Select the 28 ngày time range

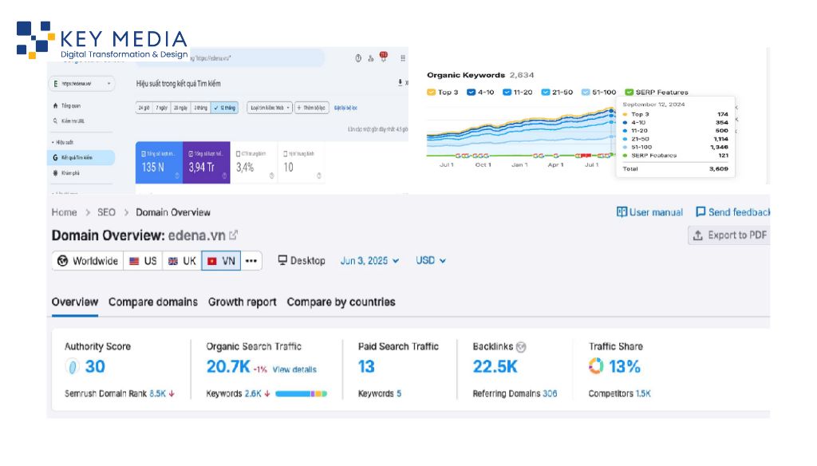pos(181,108)
